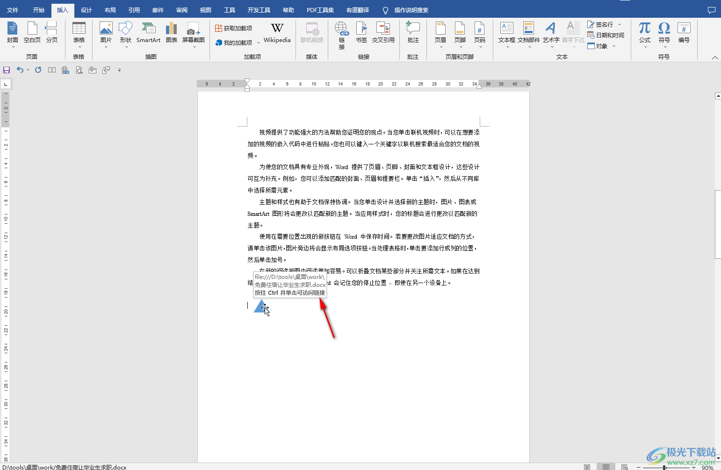
Task: Collapse the ribbon with the chevron
Action: [x=715, y=57]
